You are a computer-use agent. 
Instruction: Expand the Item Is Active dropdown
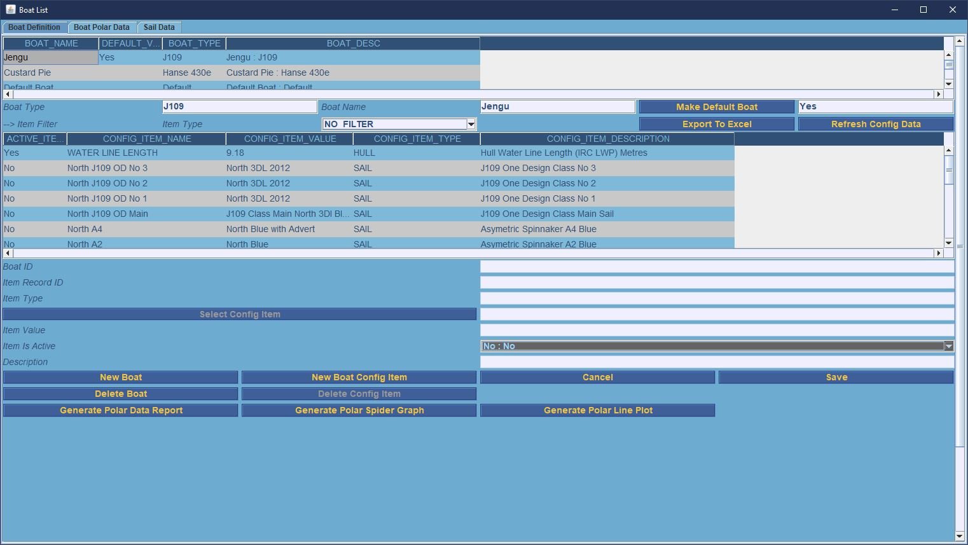pyautogui.click(x=948, y=346)
